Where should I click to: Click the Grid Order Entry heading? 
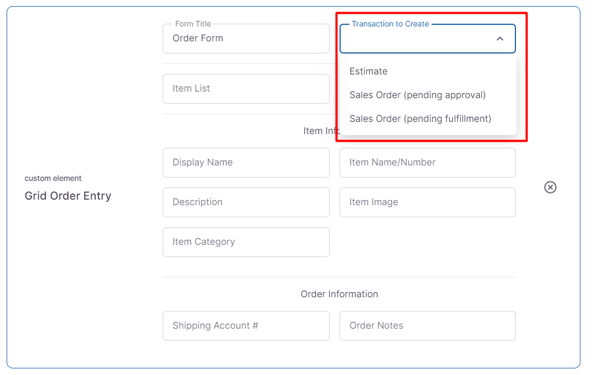tap(68, 196)
